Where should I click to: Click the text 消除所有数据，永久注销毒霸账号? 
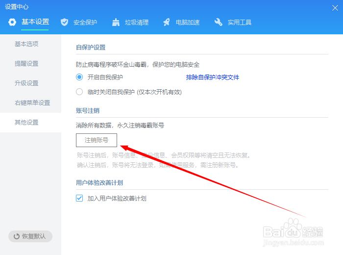120,126
